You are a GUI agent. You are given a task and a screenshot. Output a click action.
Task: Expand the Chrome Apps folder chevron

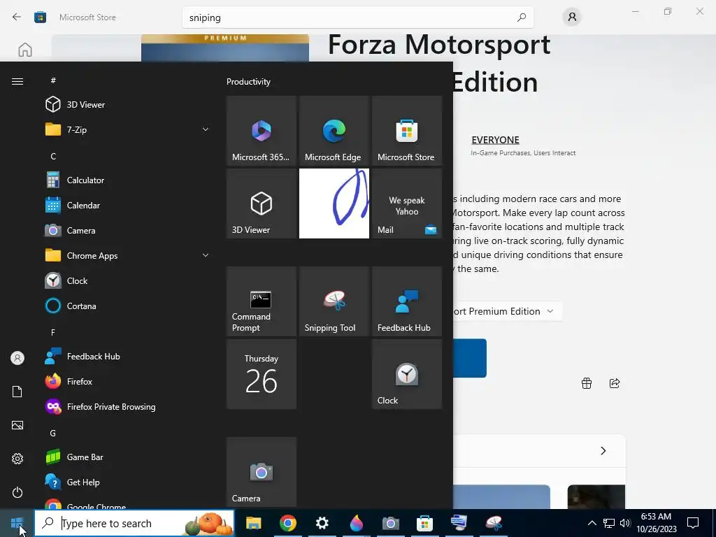[206, 255]
